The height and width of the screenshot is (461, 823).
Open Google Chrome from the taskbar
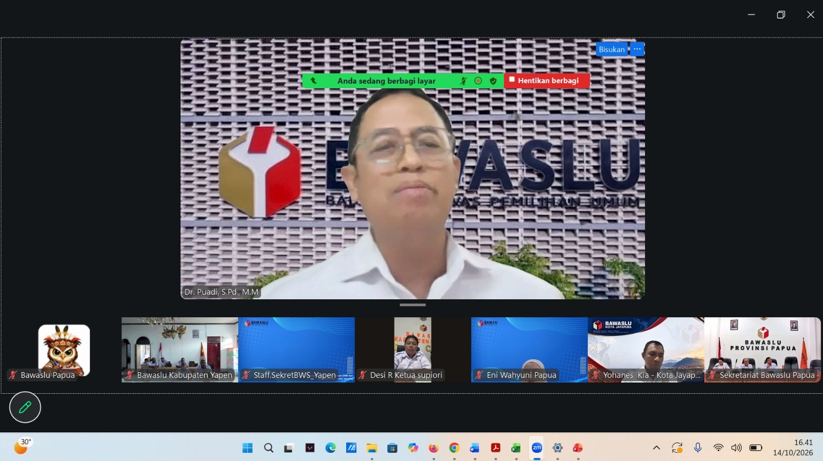pos(454,448)
